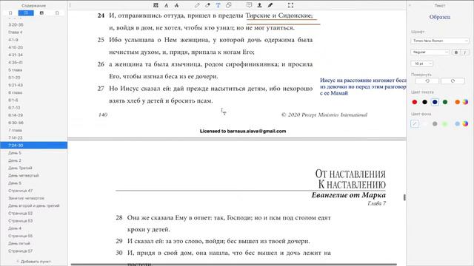This screenshot has height=266, width=474.
Task: Select the text highlight tool in toolbar
Action: (156, 5)
